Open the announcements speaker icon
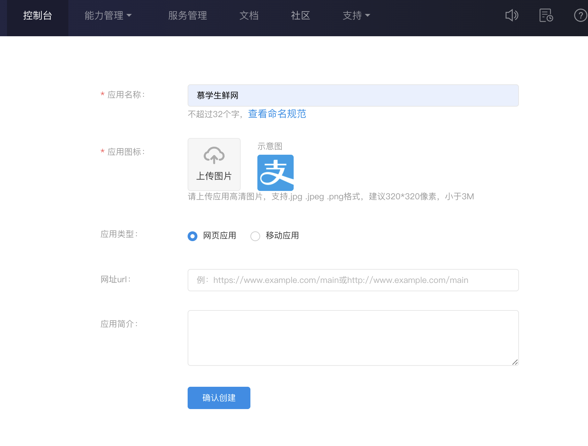 [x=512, y=15]
